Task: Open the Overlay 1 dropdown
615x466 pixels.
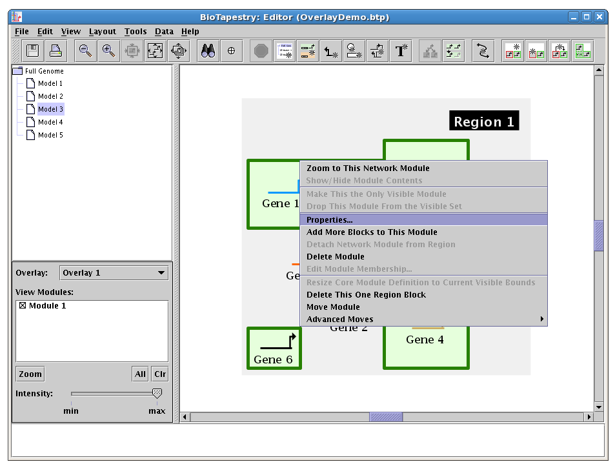Action: [x=114, y=273]
